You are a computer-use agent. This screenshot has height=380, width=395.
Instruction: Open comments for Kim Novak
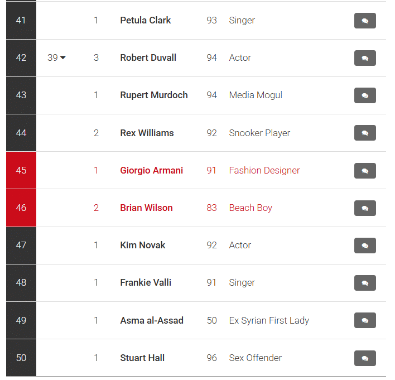(365, 246)
